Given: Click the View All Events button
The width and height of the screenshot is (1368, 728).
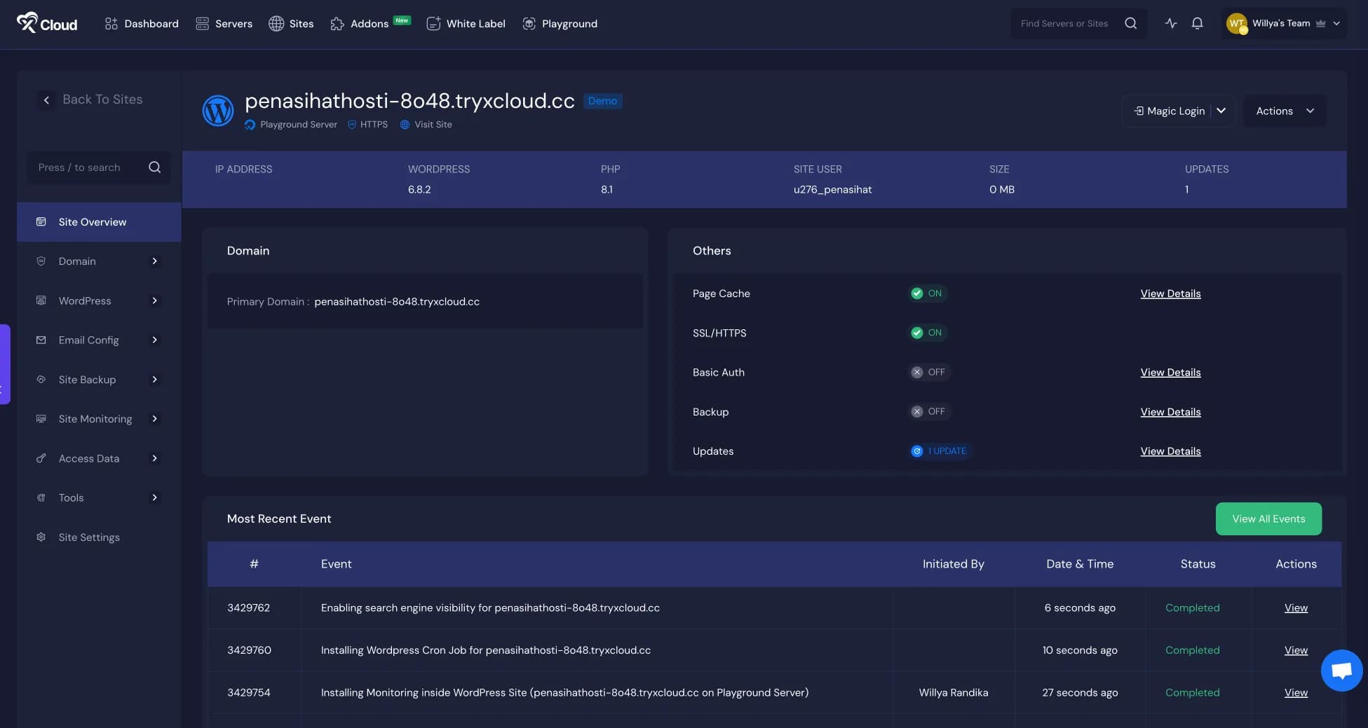Looking at the screenshot, I should tap(1268, 518).
